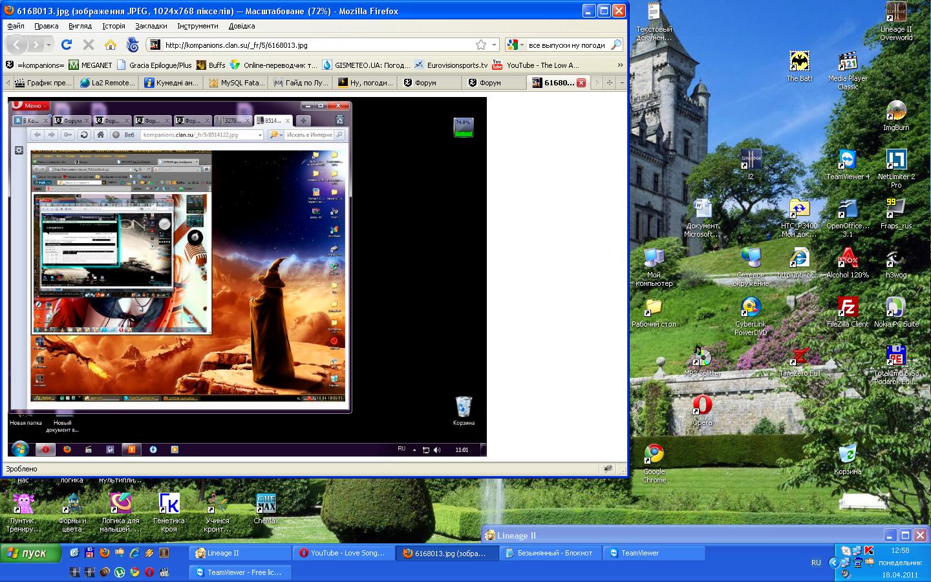Select The Bat! desktop icon
This screenshot has width=931, height=582.
pyautogui.click(x=799, y=67)
